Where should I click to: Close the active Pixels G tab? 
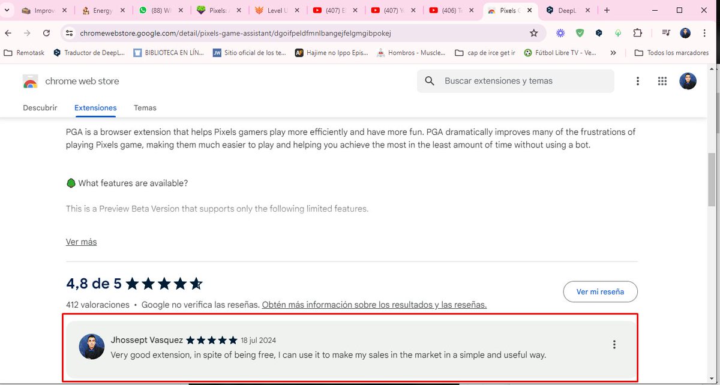pyautogui.click(x=530, y=11)
